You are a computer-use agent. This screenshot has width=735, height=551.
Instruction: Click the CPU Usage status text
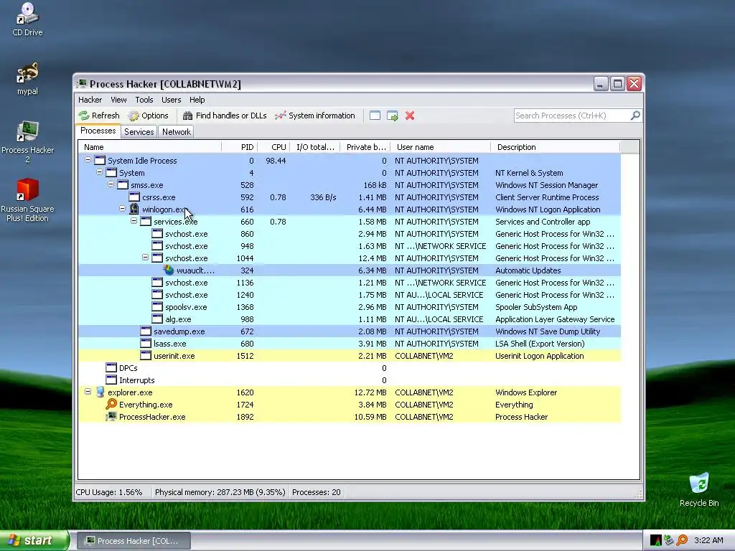[x=109, y=492]
